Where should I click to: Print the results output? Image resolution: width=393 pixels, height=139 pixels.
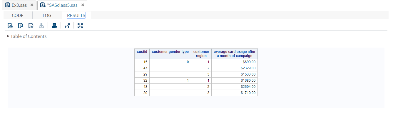54,26
